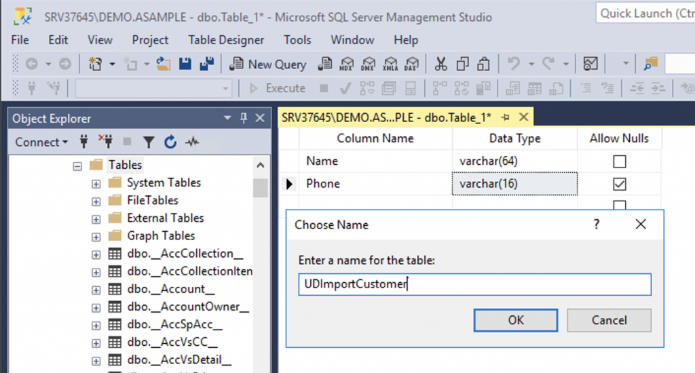Pin the Object Explorer panel
Viewport: 695px width, 373px height.
point(244,118)
